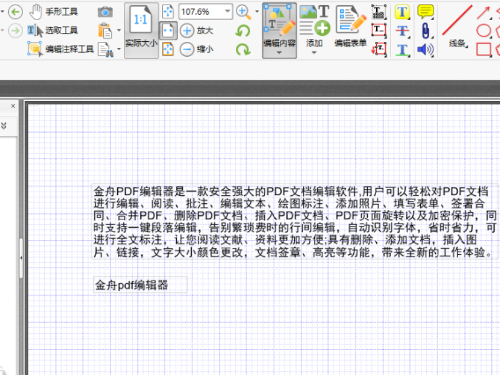This screenshot has height=375, width=500.
Task: Open the 107.6% zoom level dropdown
Action: click(x=228, y=11)
